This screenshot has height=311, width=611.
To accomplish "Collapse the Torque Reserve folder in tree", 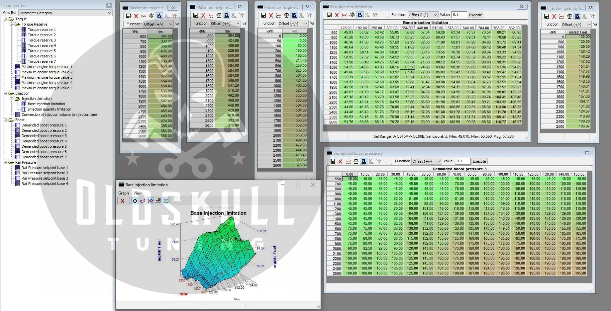I will point(12,24).
